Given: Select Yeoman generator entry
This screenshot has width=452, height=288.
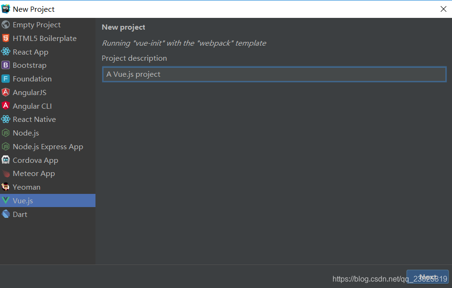Looking at the screenshot, I should pyautogui.click(x=48, y=187).
